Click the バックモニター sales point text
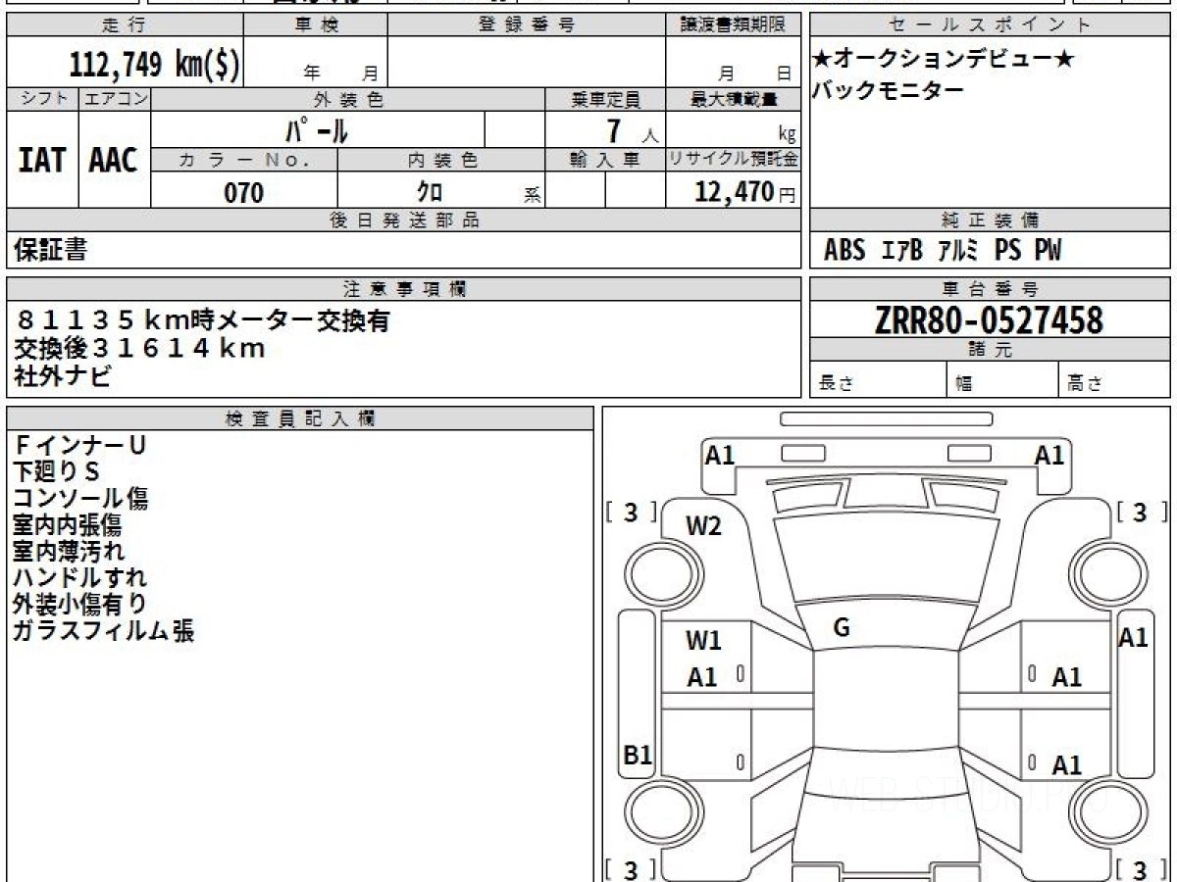This screenshot has width=1177, height=882. tap(888, 90)
